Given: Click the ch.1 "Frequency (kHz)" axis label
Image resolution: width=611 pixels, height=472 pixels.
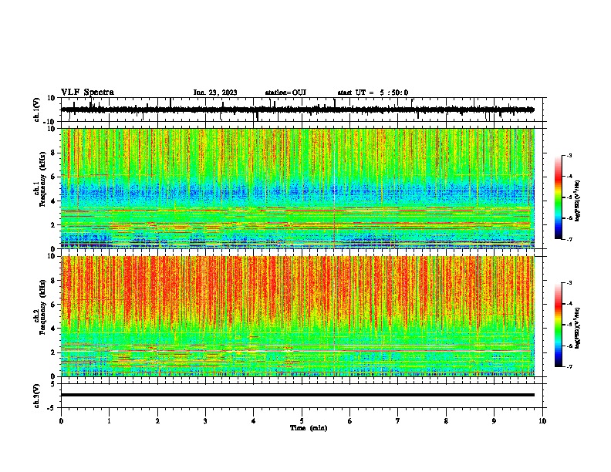Looking at the screenshot, I should click(x=42, y=179).
